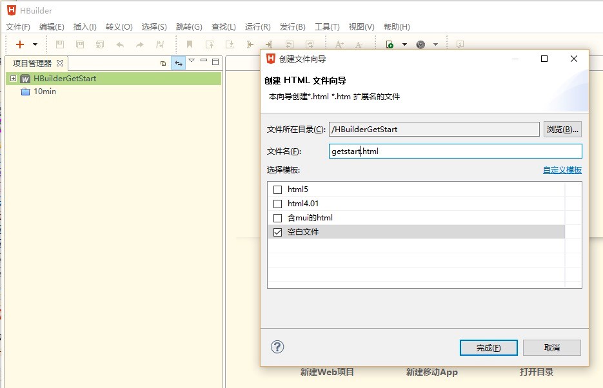The image size is (603, 388).
Task: Check the html5 template checkbox
Action: point(278,189)
